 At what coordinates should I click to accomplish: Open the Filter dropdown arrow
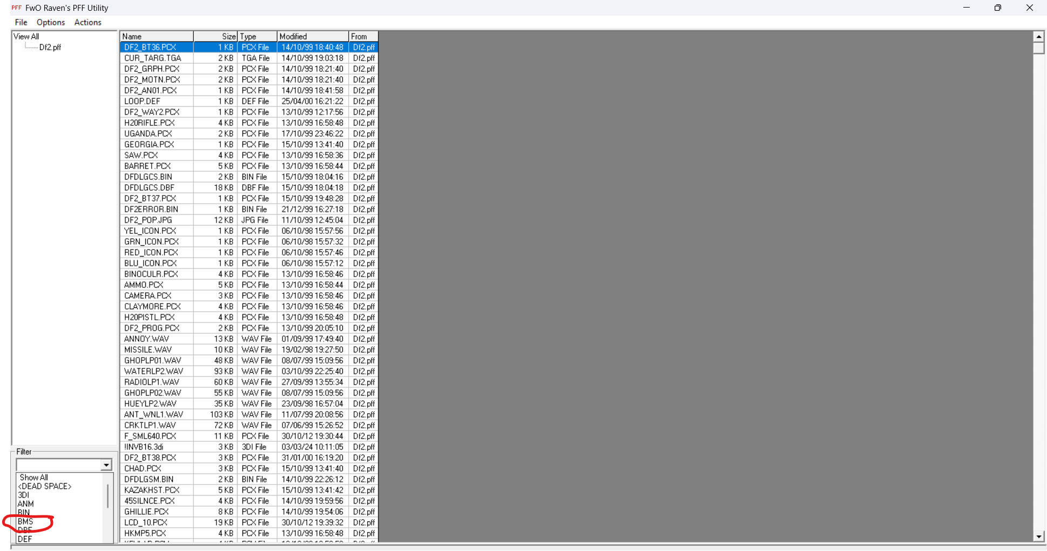[x=106, y=465]
